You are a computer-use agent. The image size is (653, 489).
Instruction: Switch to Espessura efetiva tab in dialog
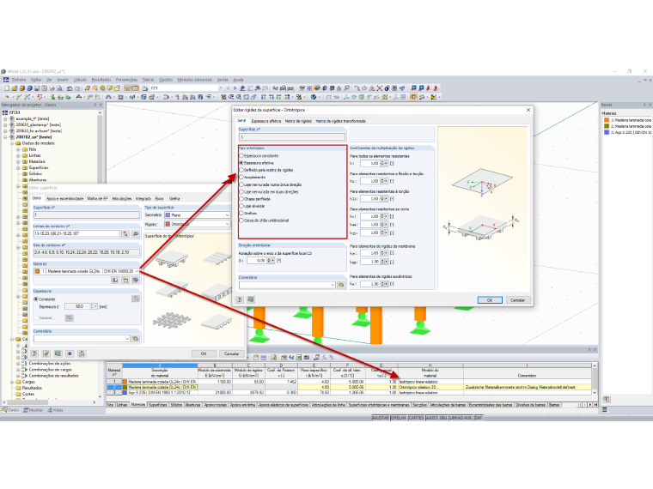click(266, 121)
